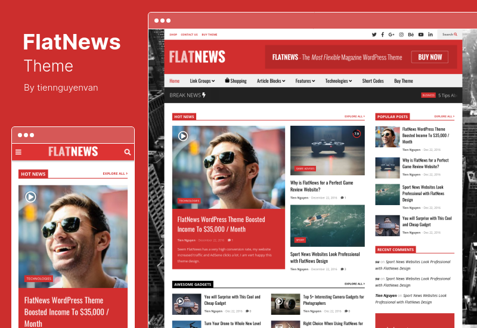
Task: Click Tien Nguyen commenter name in Recent Comments
Action: (x=386, y=295)
